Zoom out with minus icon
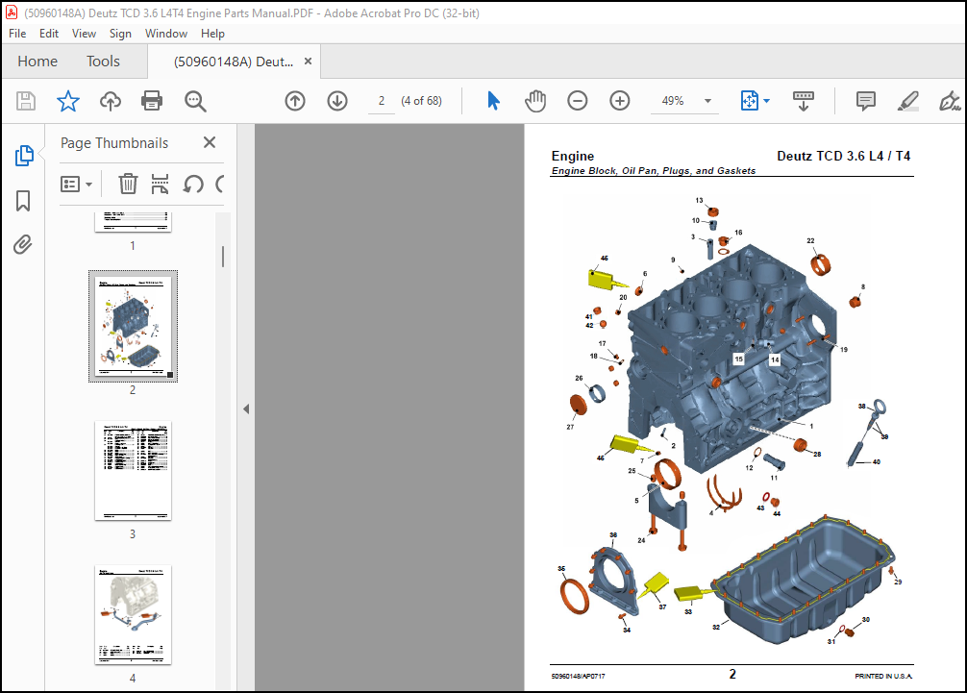The height and width of the screenshot is (693, 967). [x=578, y=101]
